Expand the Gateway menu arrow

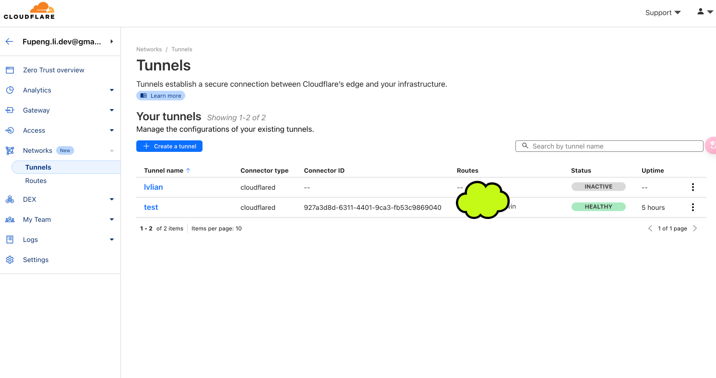112,110
